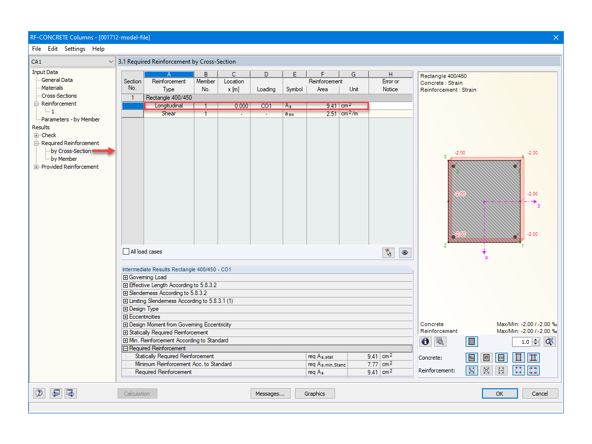Collapse the Required Reinforcement section
The height and width of the screenshot is (444, 592).
pyautogui.click(x=124, y=348)
